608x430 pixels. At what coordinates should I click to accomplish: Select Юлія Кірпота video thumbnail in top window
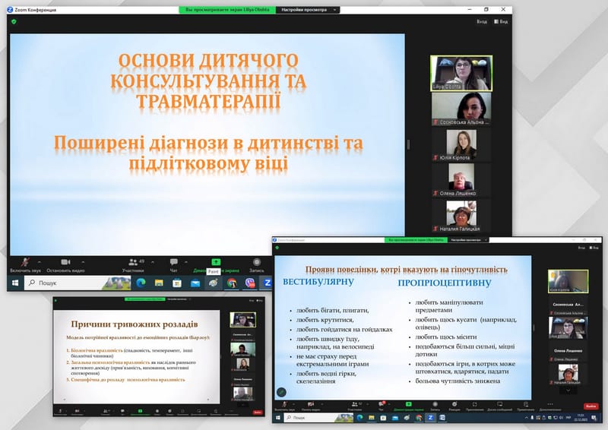[x=461, y=145]
